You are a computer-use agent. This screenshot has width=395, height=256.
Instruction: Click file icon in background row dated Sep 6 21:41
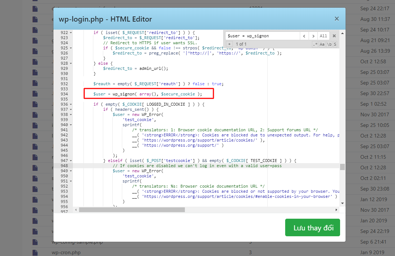pyautogui.click(x=35, y=242)
